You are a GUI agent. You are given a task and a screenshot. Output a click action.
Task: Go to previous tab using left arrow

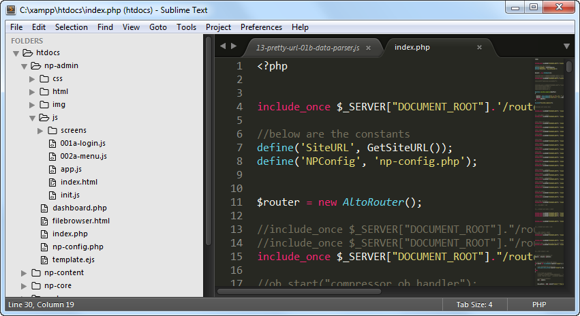[222, 46]
